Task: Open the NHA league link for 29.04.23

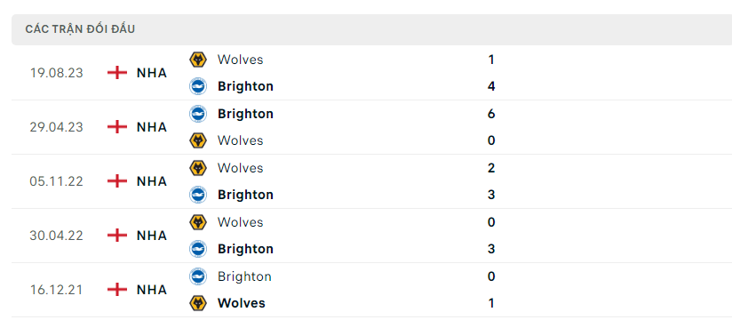Action: [152, 127]
